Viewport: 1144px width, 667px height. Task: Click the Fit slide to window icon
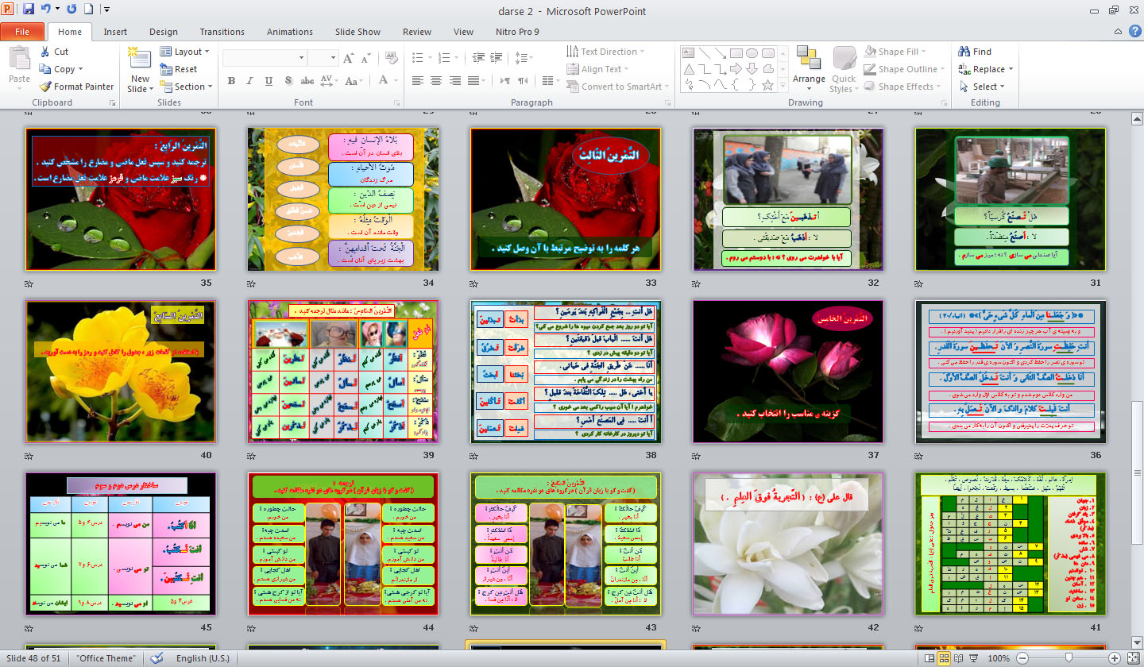click(x=1133, y=658)
